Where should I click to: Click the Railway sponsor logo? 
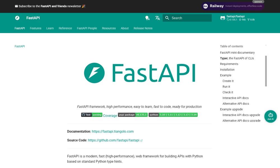tap(205, 6)
